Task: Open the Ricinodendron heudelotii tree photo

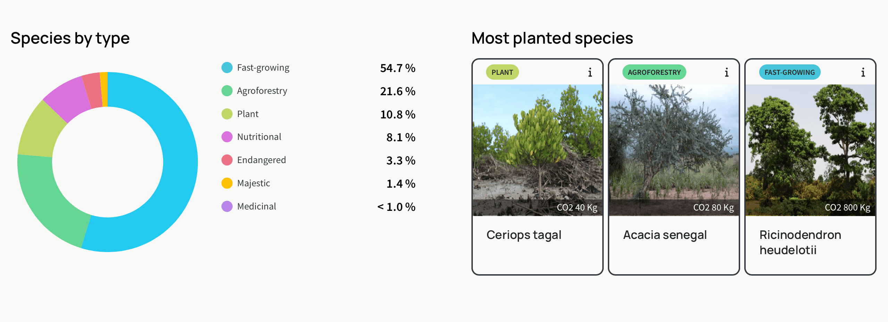Action: click(x=810, y=150)
